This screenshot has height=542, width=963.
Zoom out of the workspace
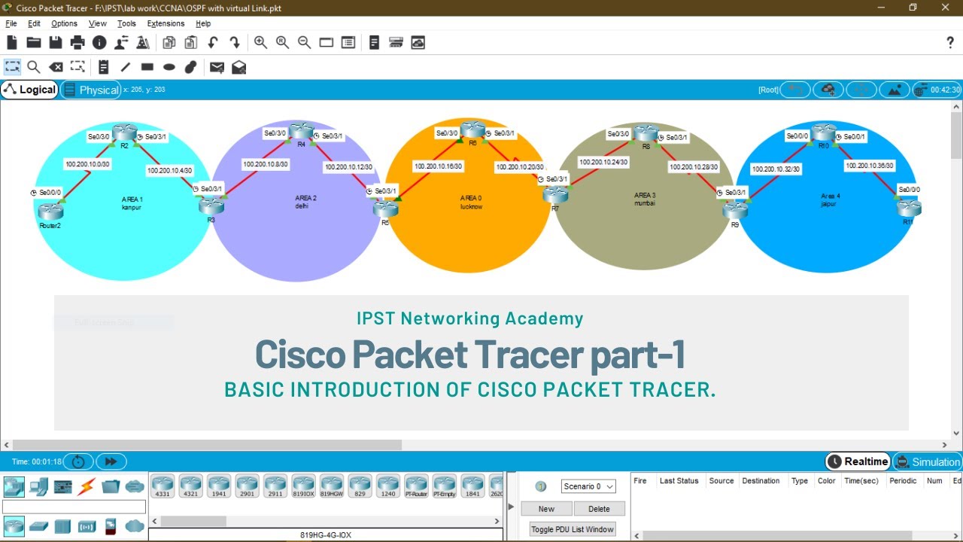(x=304, y=43)
